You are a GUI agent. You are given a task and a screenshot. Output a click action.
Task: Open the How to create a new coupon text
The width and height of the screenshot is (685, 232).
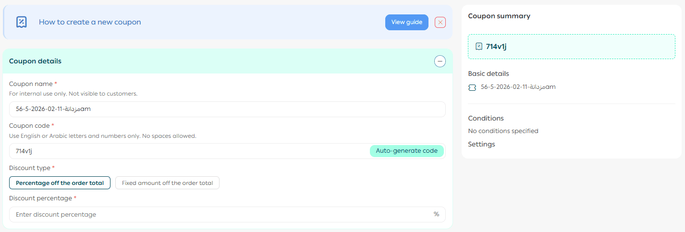[90, 22]
